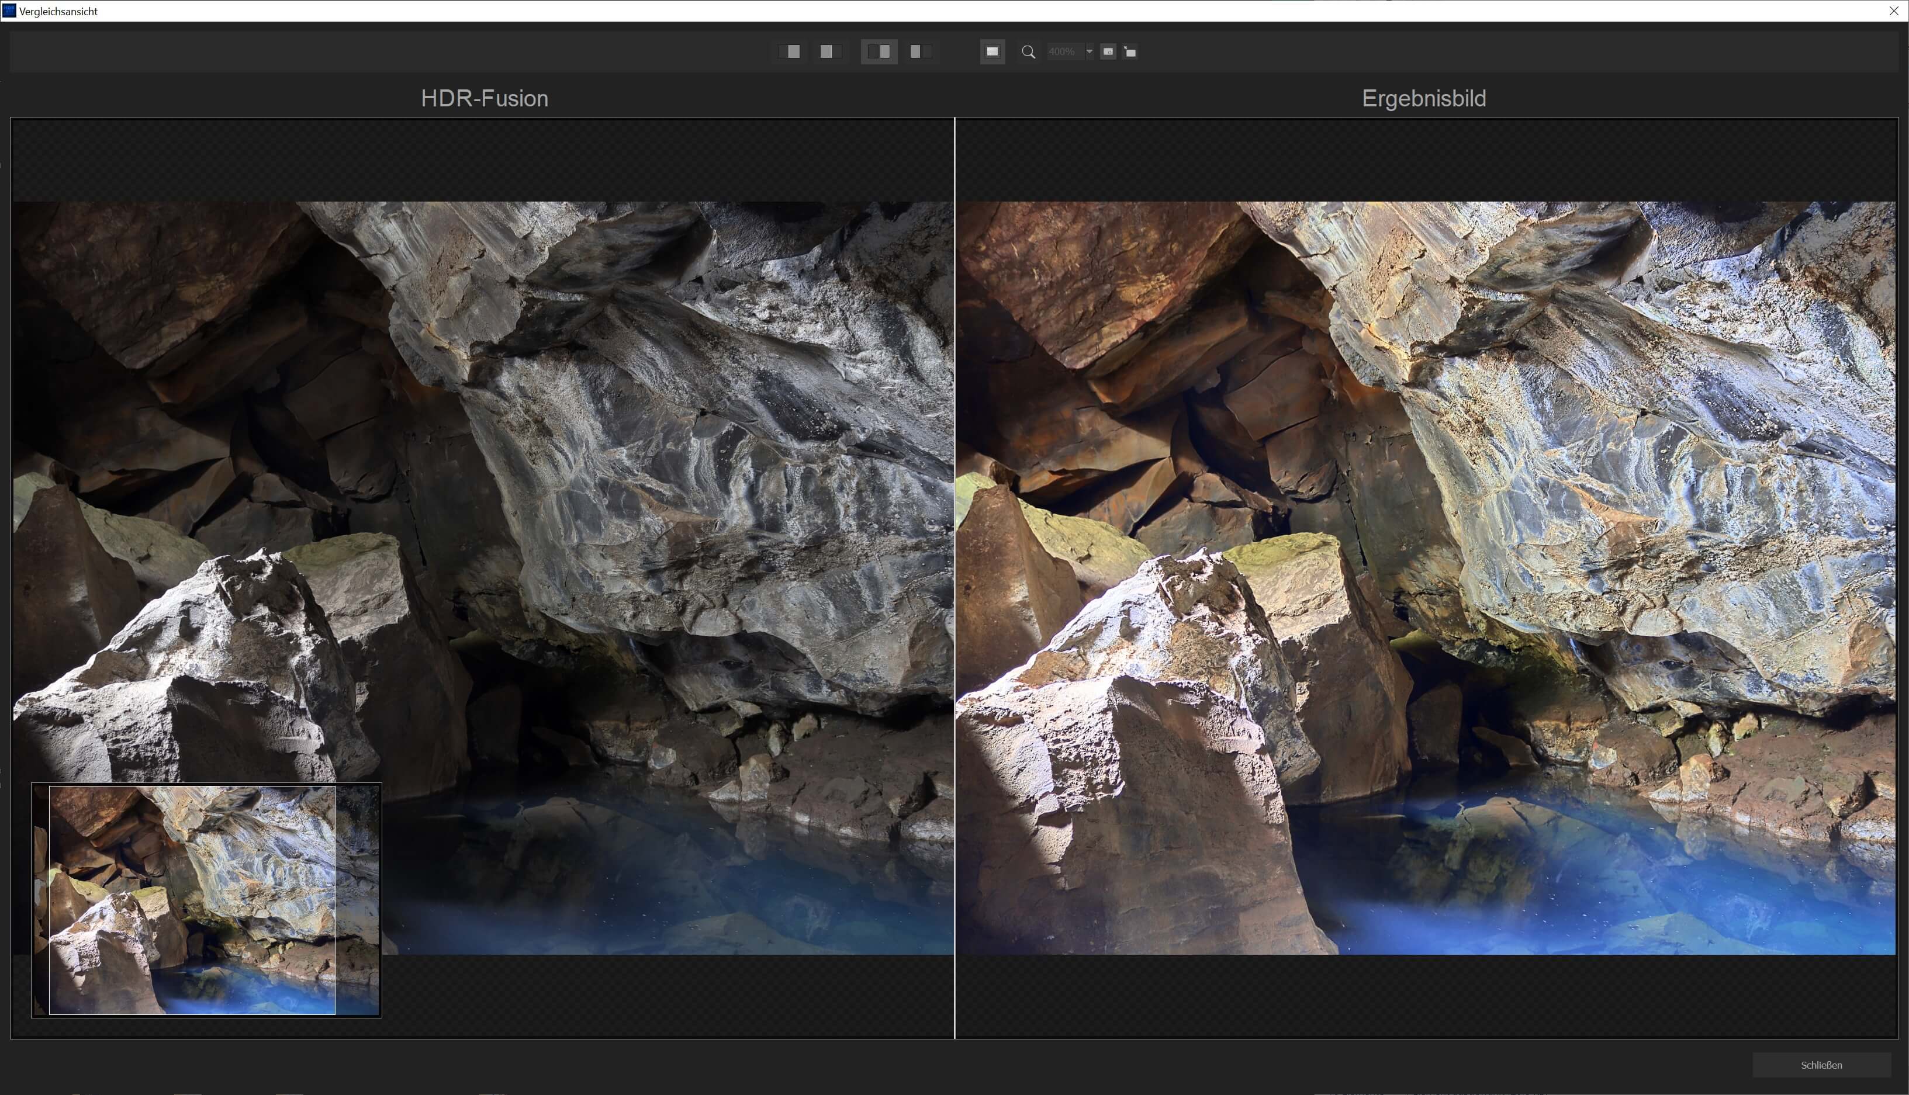Close the Vergleichsansicht window
The width and height of the screenshot is (1909, 1095).
1893,11
